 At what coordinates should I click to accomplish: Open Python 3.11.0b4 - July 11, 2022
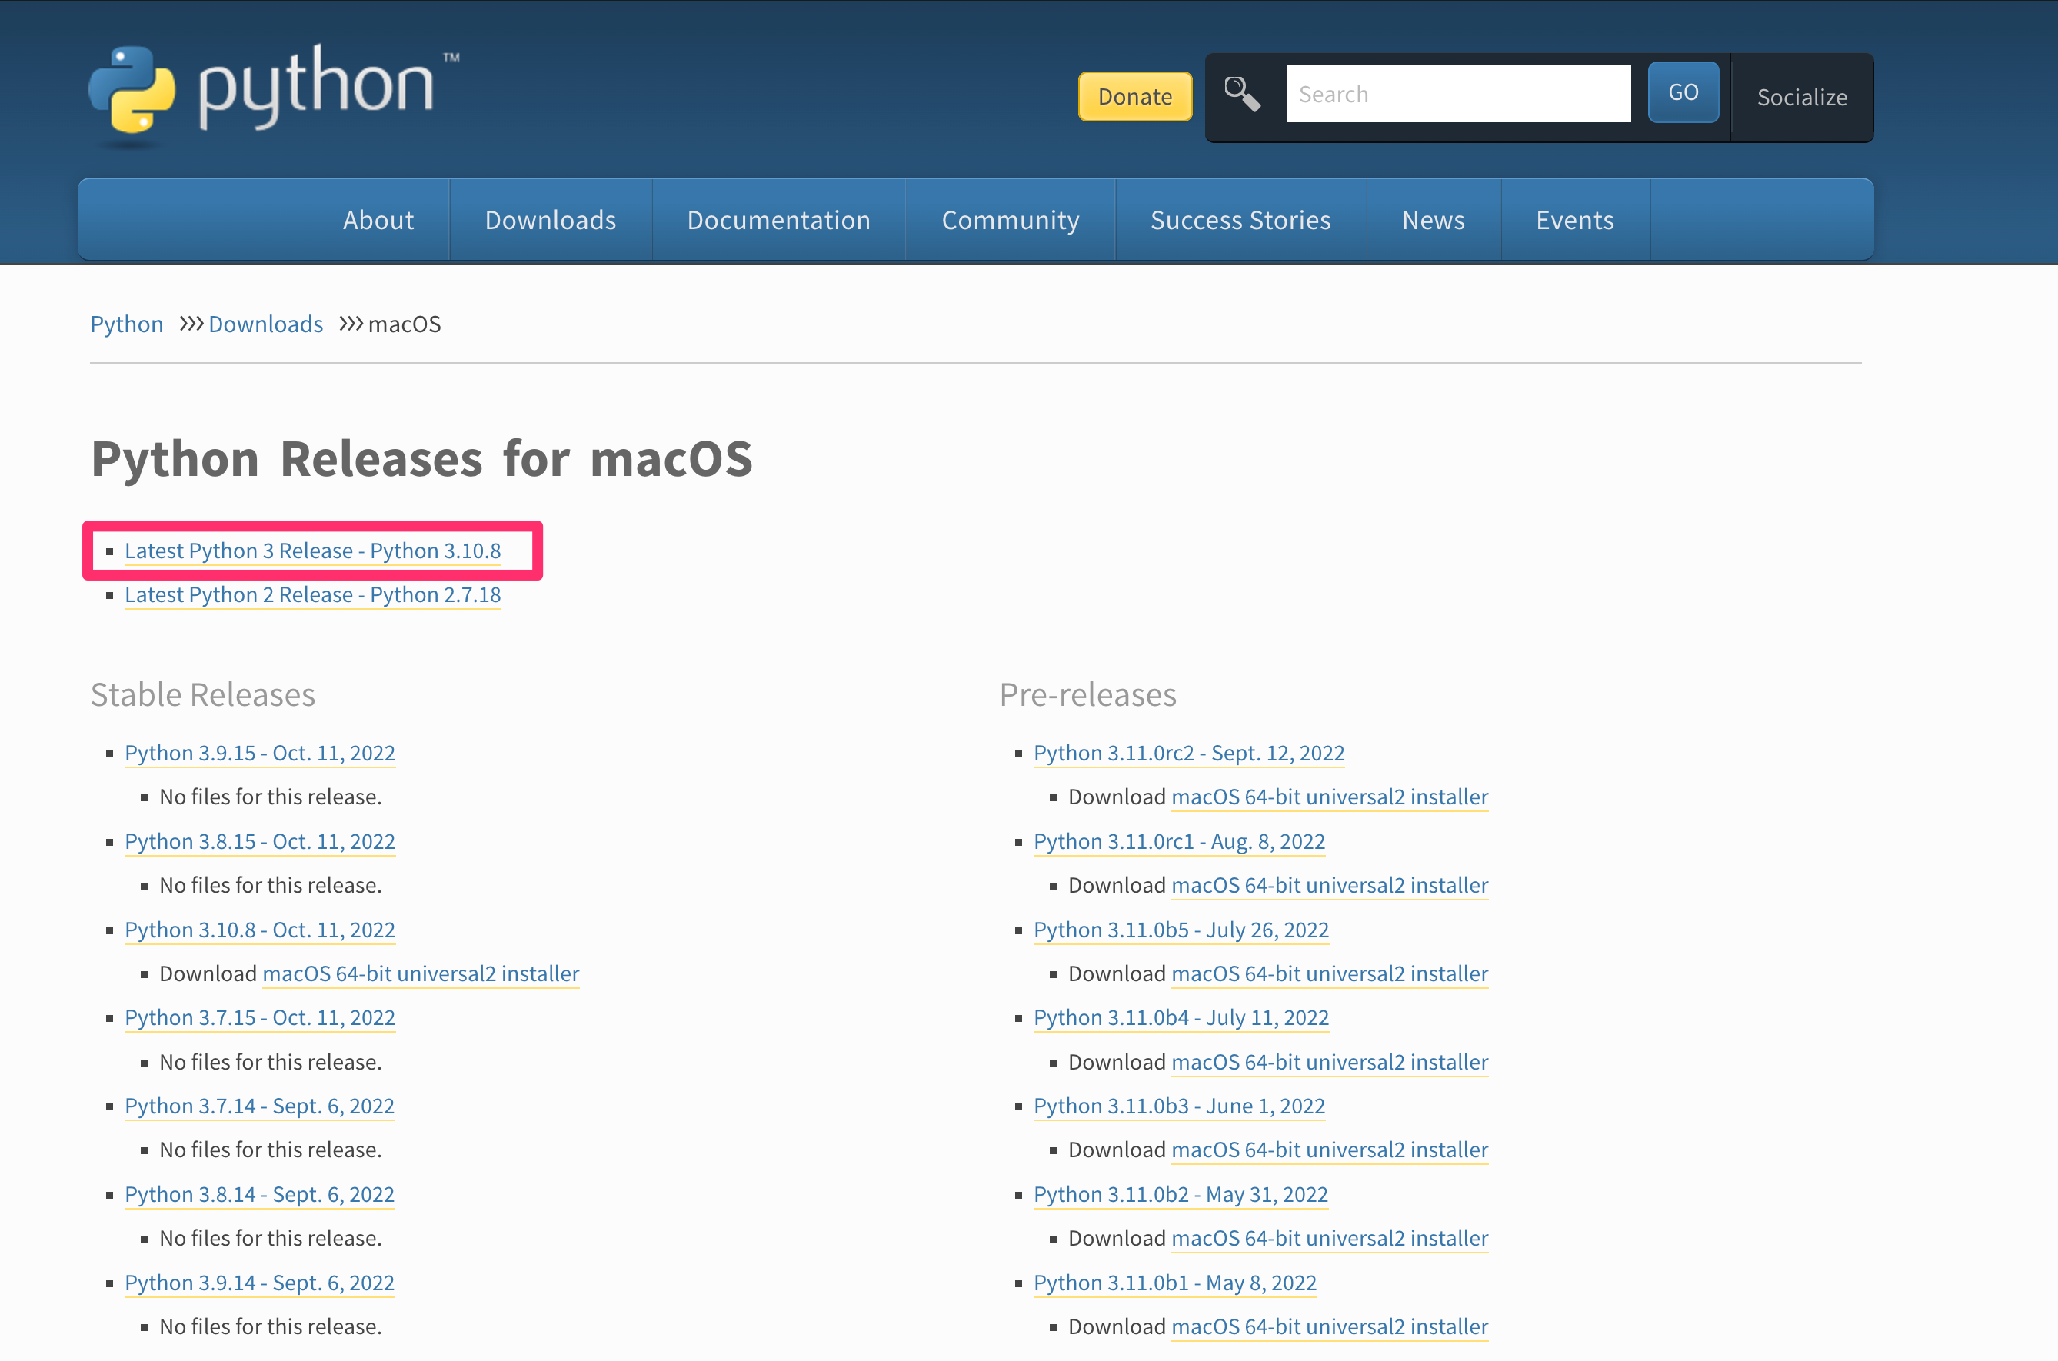point(1181,1017)
